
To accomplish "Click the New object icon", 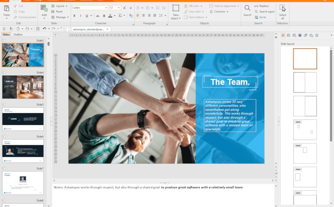I will point(176,8).
